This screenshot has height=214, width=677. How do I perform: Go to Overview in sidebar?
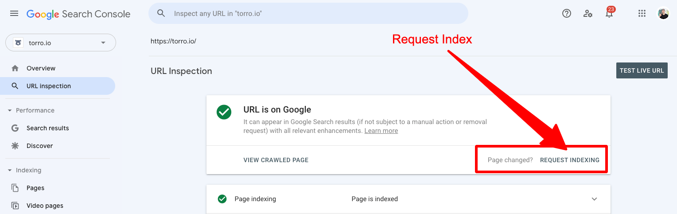(x=41, y=68)
